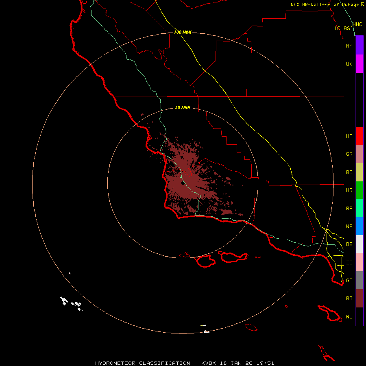Image resolution: width=366 pixels, height=366 pixels.
Task: Click the brown BI legend swatch
Action: pyautogui.click(x=359, y=298)
